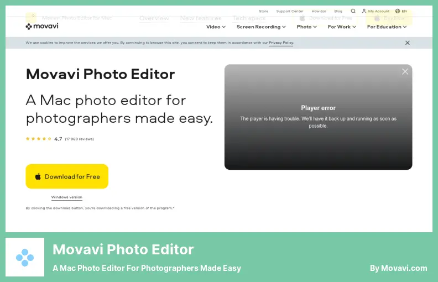438x282 pixels.
Task: Dismiss the cookie notice banner
Action: 407,43
